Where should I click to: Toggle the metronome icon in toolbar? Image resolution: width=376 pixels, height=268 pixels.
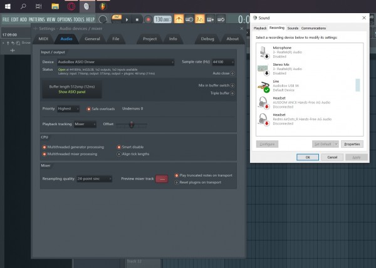tap(179, 19)
